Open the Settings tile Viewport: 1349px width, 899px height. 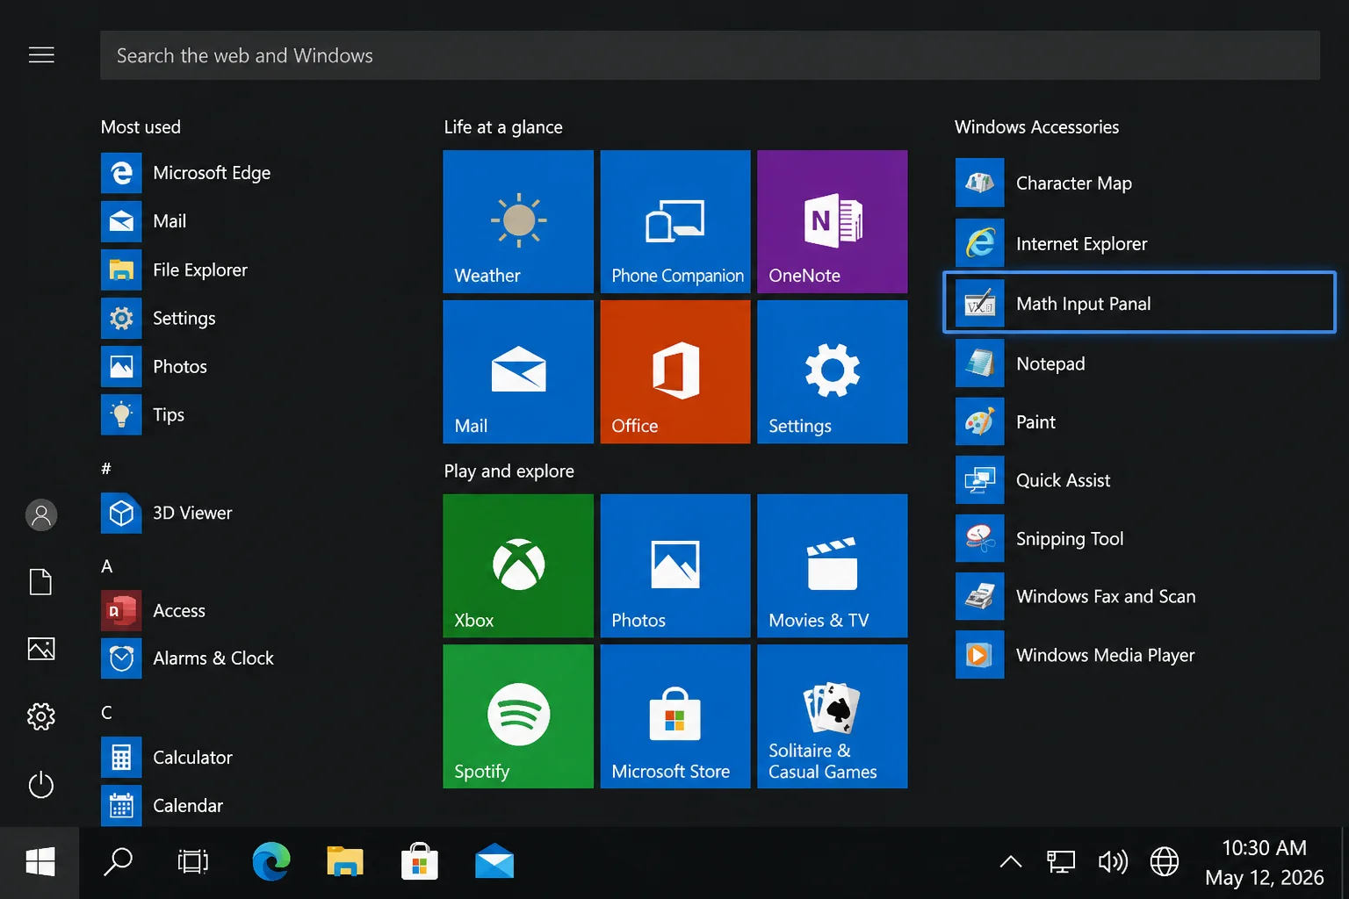tap(833, 371)
